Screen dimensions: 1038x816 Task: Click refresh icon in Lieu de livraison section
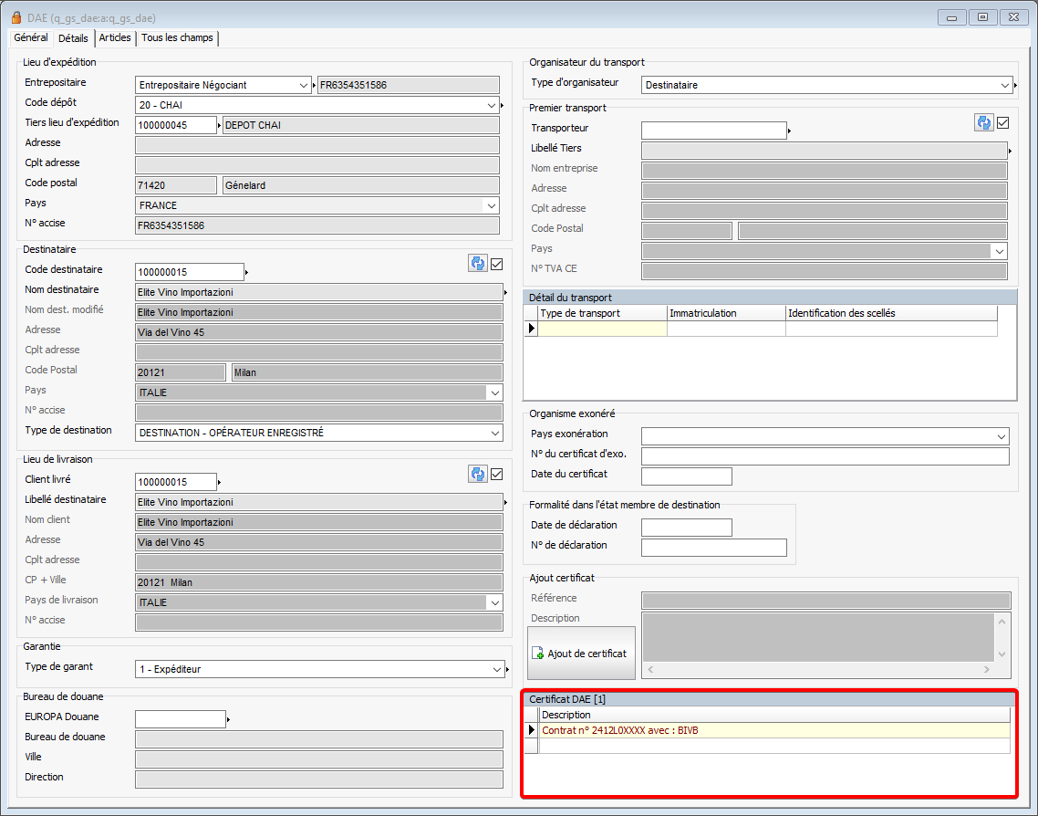click(478, 474)
